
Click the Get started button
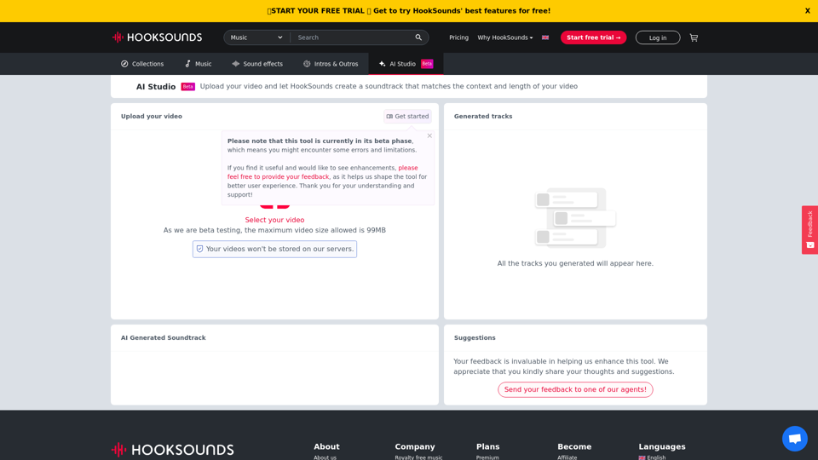tap(407, 117)
